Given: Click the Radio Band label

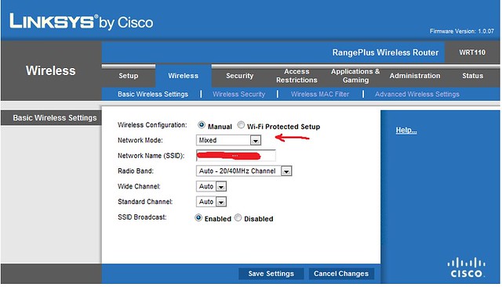Looking at the screenshot, I should [x=136, y=170].
